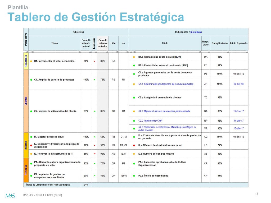Click the green dot beside I1. Mejorar procesos clave

[x=31, y=137]
